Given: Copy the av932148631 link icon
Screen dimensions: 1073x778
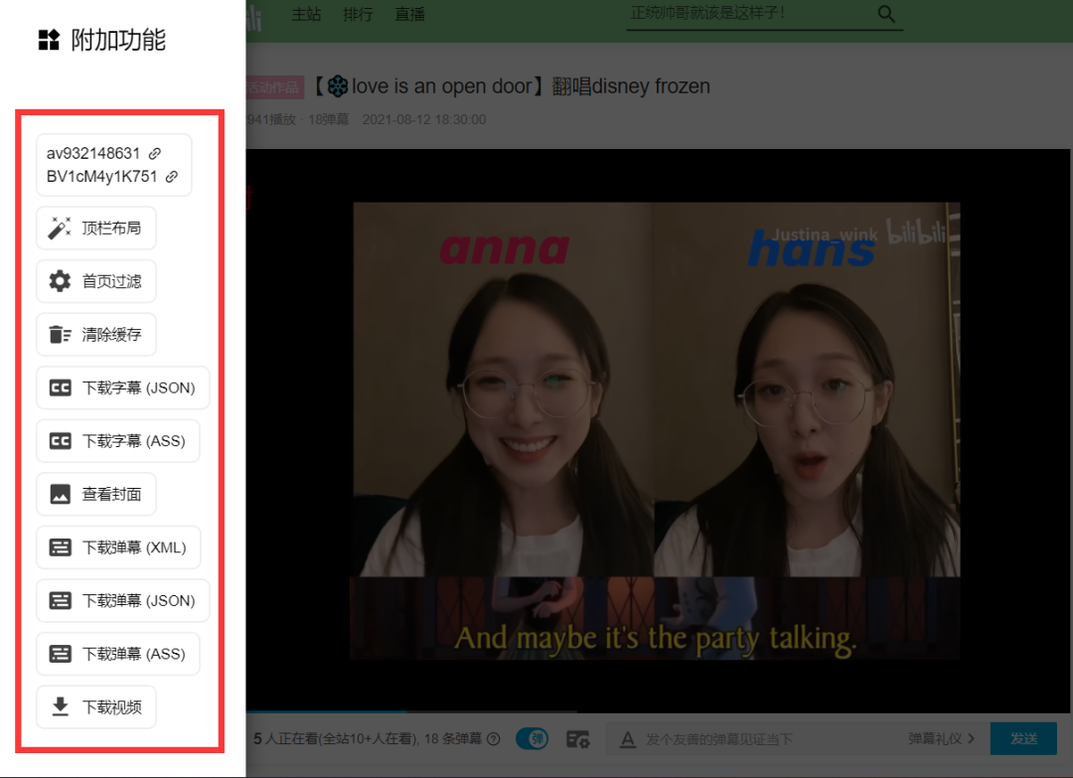Looking at the screenshot, I should click(155, 153).
